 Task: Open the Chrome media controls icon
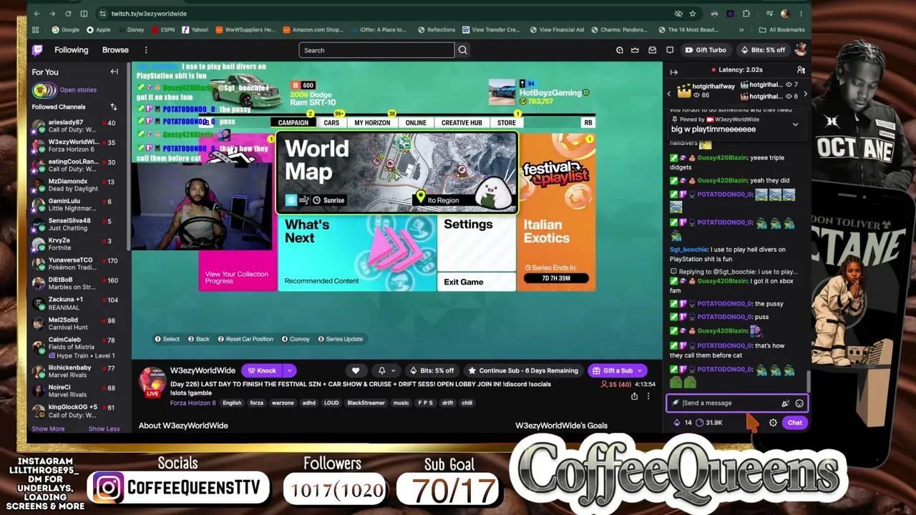pyautogui.click(x=769, y=14)
